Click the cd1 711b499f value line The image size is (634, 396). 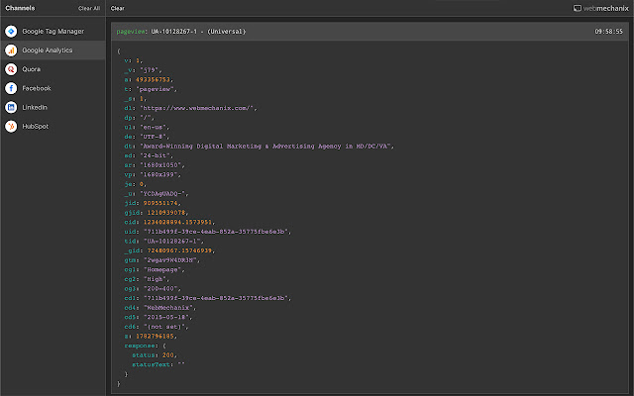click(207, 298)
